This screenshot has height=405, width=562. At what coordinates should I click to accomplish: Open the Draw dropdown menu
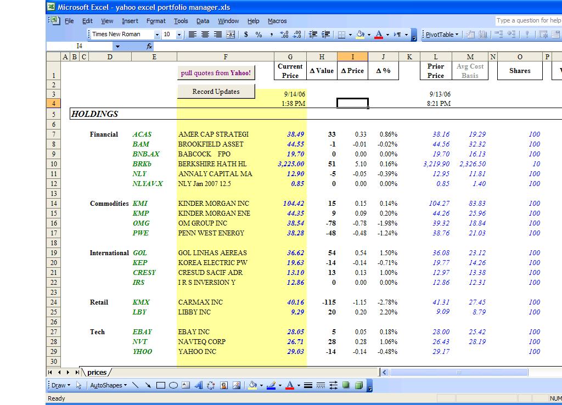pos(60,385)
